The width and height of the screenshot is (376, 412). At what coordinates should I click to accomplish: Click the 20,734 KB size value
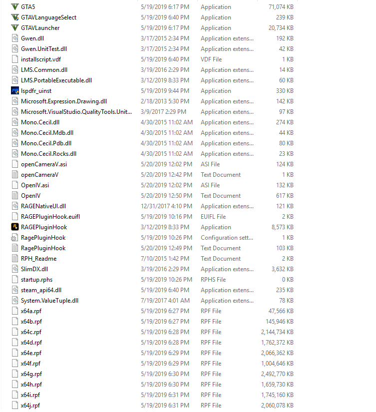point(281,28)
